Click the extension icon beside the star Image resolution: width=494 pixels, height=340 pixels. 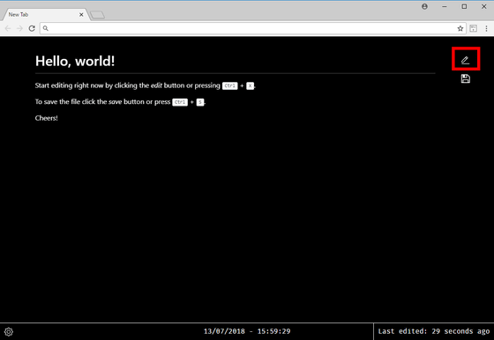click(x=473, y=28)
